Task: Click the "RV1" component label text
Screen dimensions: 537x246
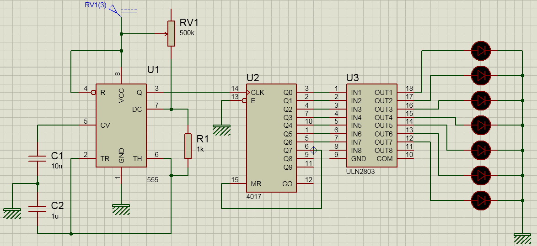Action: click(190, 23)
